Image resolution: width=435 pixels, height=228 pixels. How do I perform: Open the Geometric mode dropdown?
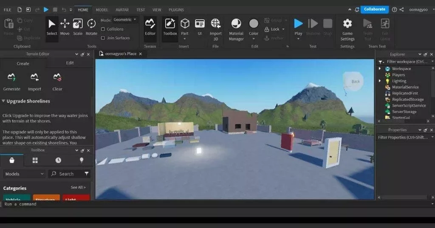click(x=125, y=19)
